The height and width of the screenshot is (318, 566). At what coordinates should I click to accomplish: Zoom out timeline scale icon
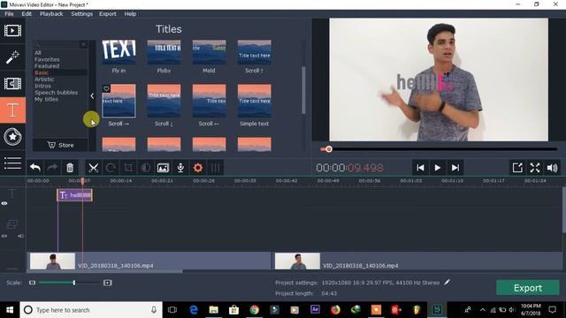(x=32, y=283)
